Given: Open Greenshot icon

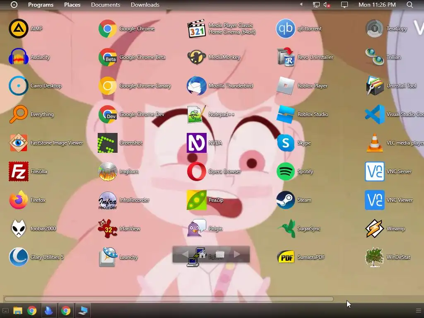Looking at the screenshot, I should click(107, 143).
